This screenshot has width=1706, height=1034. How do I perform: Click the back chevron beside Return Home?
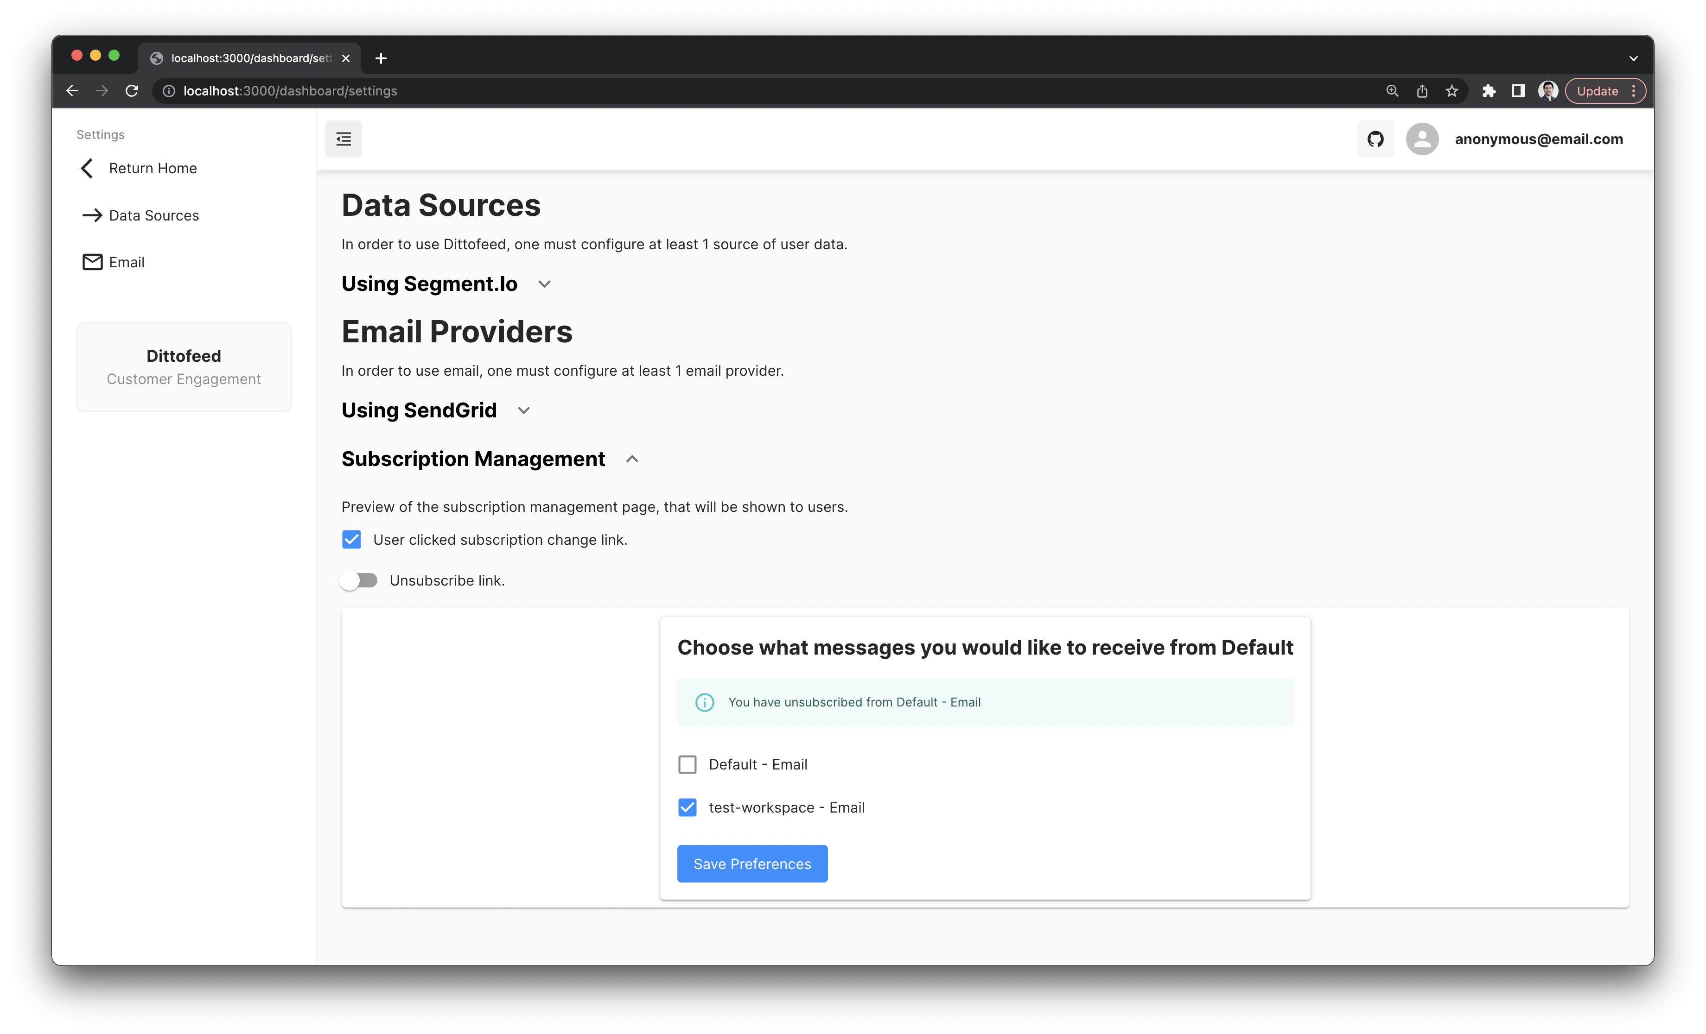87,168
